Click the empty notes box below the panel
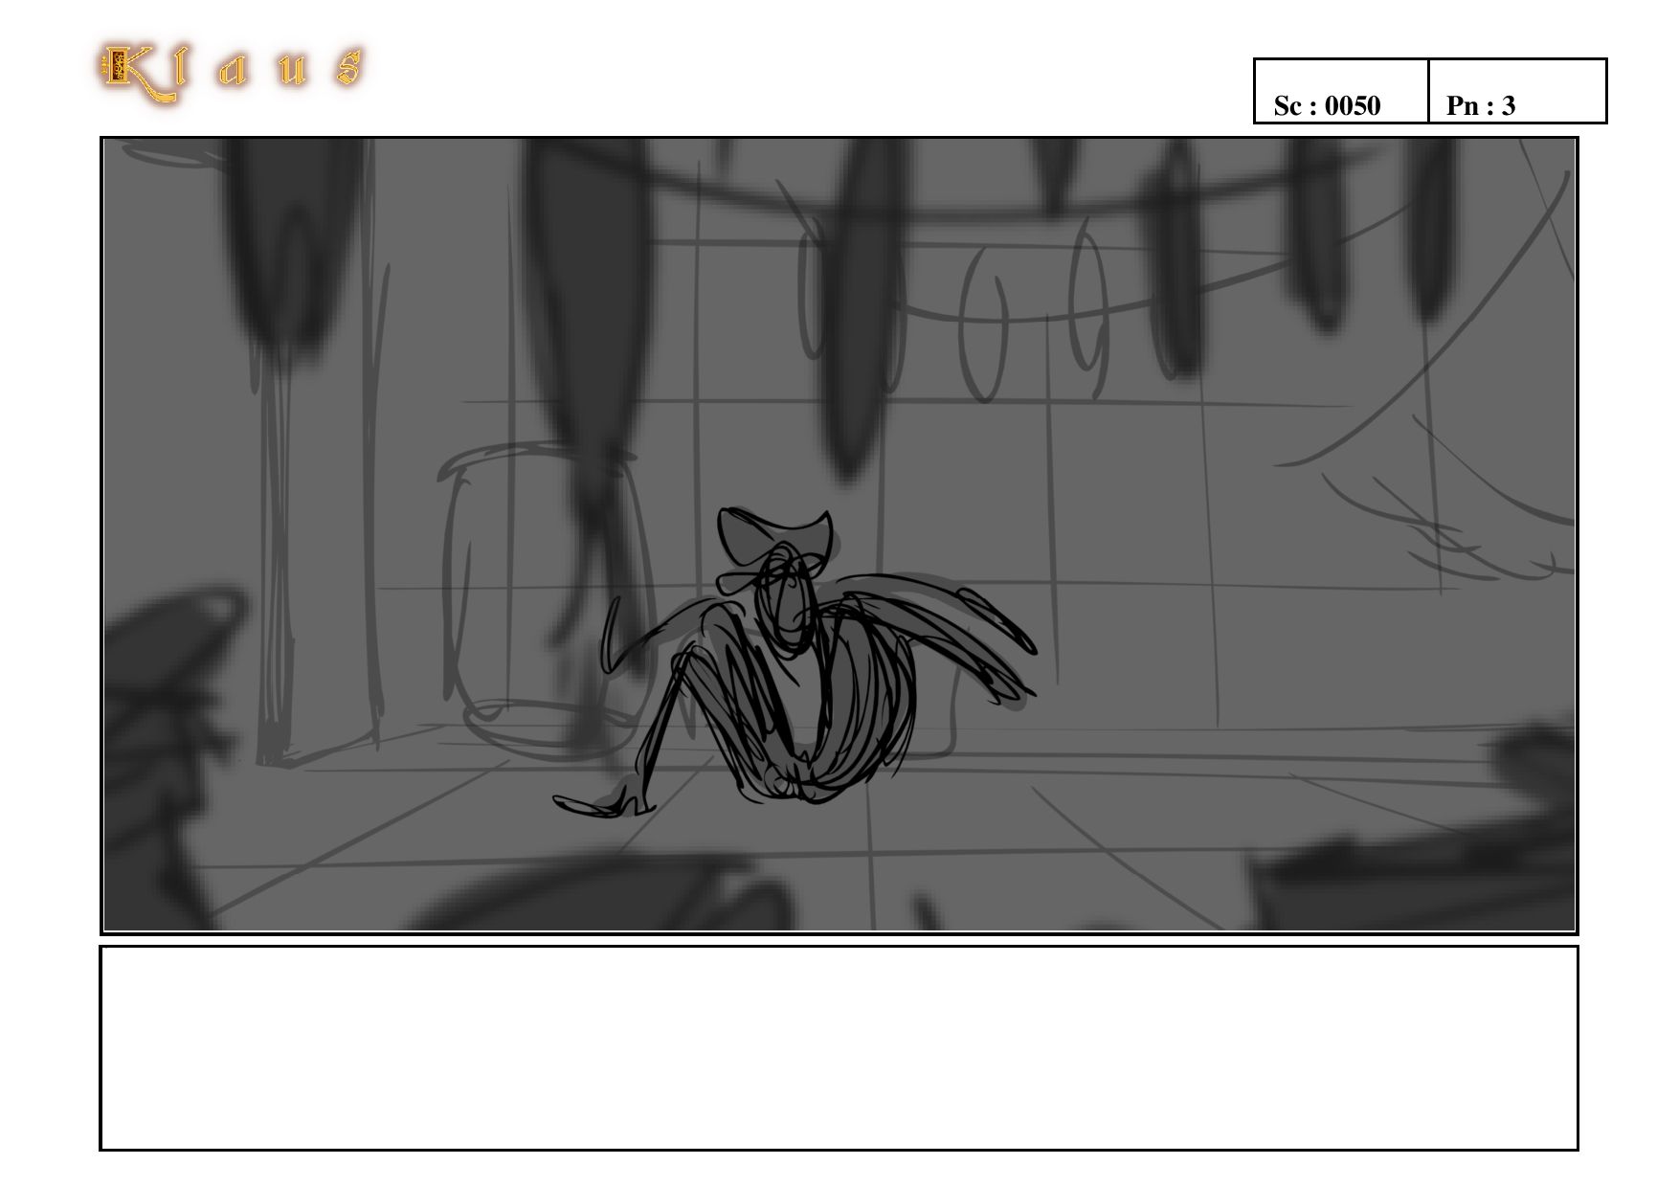Viewport: 1679px width, 1187px height. click(839, 1047)
